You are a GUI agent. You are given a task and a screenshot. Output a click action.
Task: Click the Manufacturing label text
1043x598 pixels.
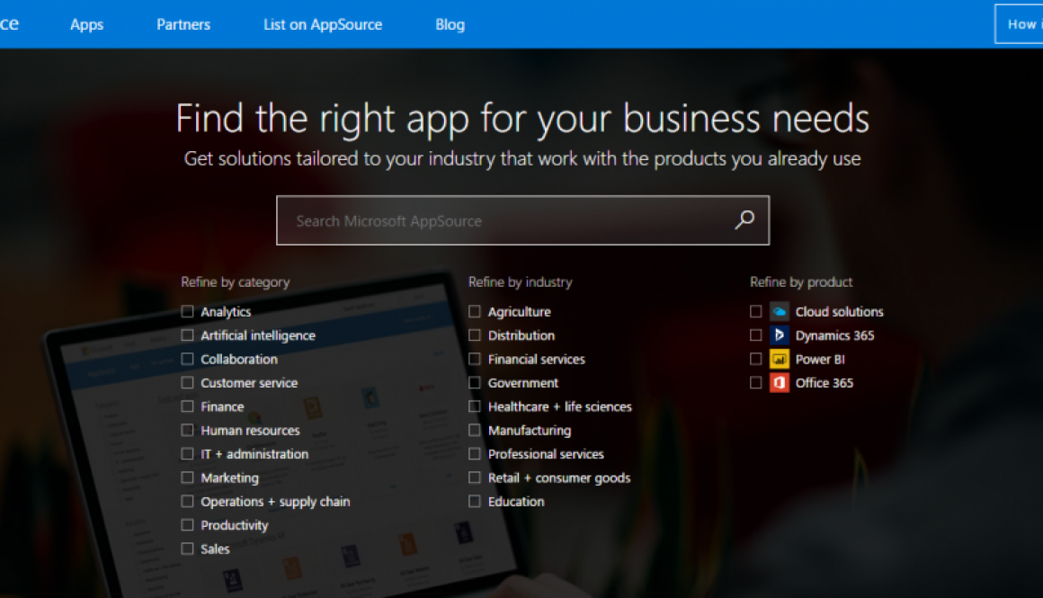pos(530,431)
